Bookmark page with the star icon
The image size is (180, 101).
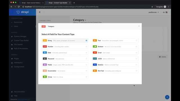tap(152, 7)
